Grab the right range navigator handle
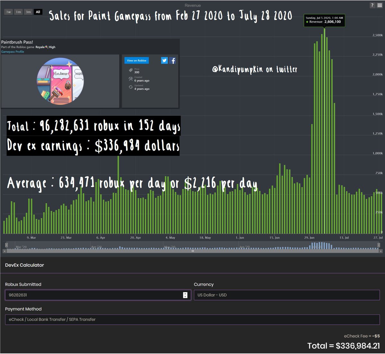The height and width of the screenshot is (354, 385). (x=379, y=245)
